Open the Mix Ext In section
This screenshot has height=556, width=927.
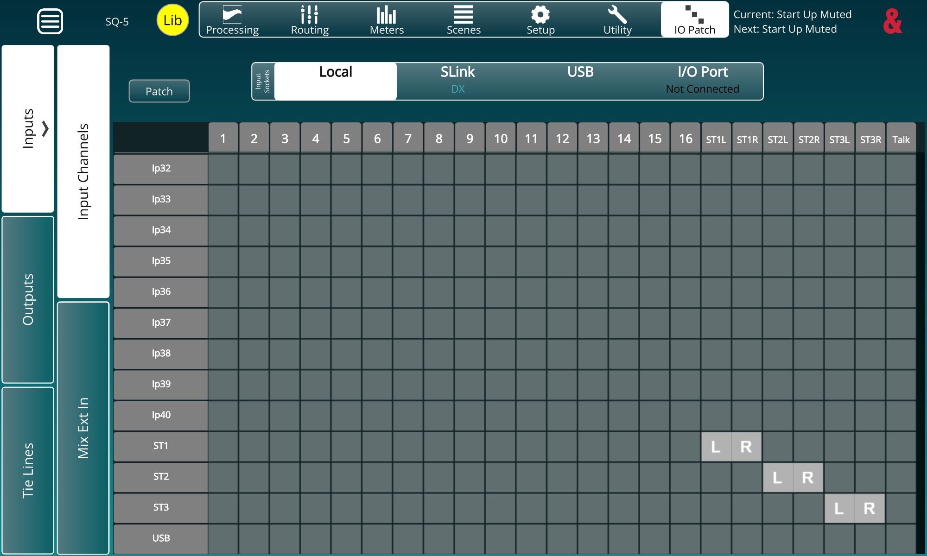(83, 427)
